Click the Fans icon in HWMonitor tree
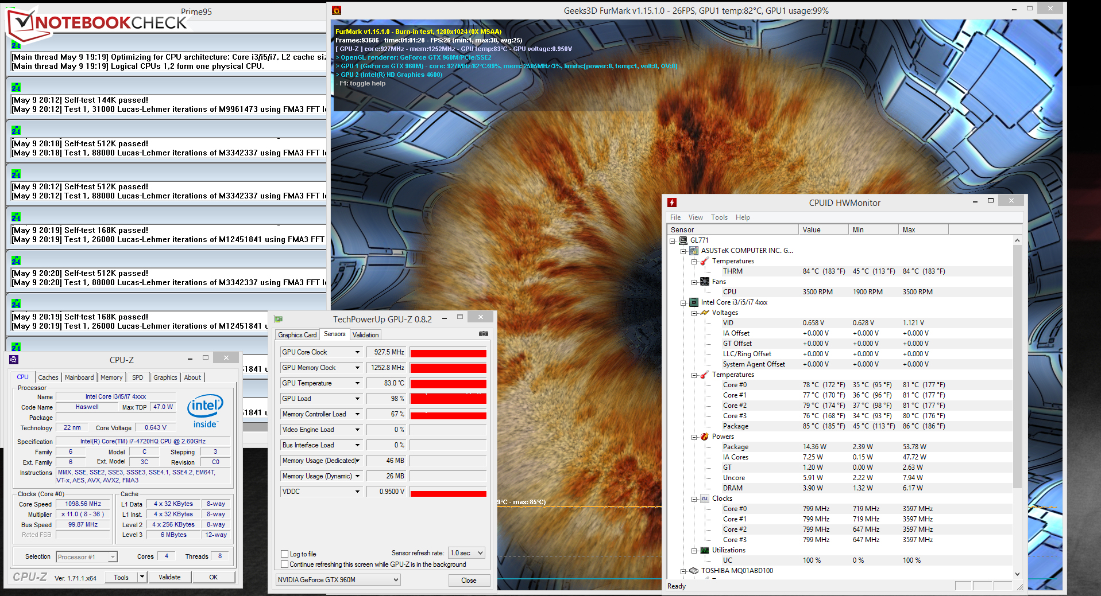The width and height of the screenshot is (1101, 596). click(705, 282)
